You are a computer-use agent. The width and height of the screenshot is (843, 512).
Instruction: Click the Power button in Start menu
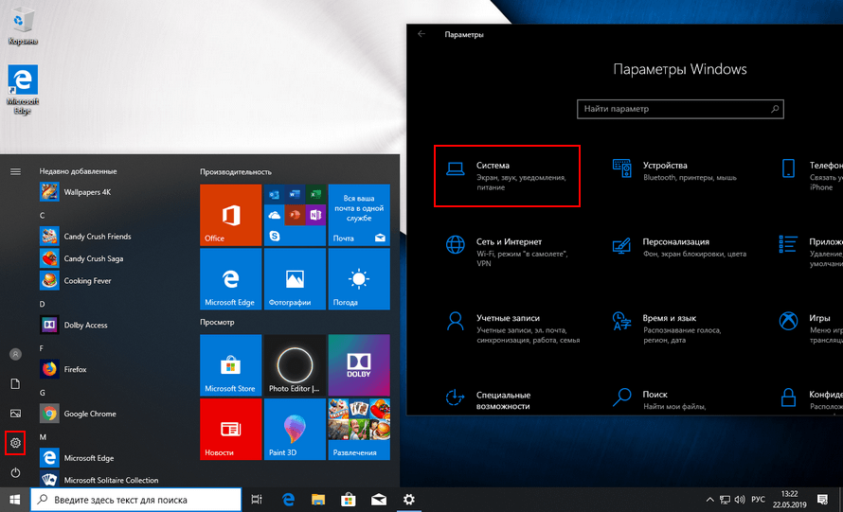[x=15, y=472]
